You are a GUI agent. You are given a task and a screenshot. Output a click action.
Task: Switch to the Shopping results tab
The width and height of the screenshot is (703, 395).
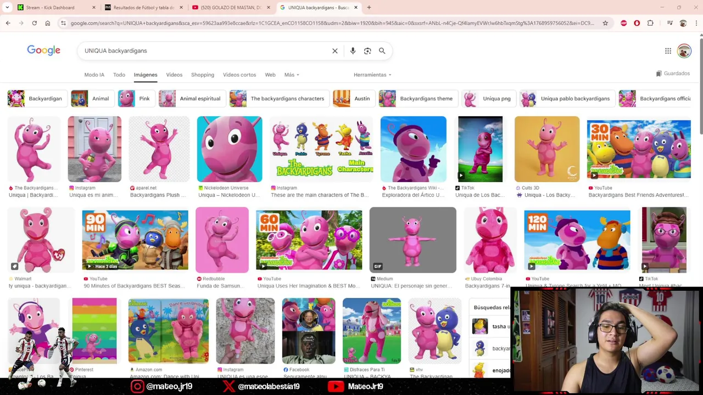(x=203, y=75)
